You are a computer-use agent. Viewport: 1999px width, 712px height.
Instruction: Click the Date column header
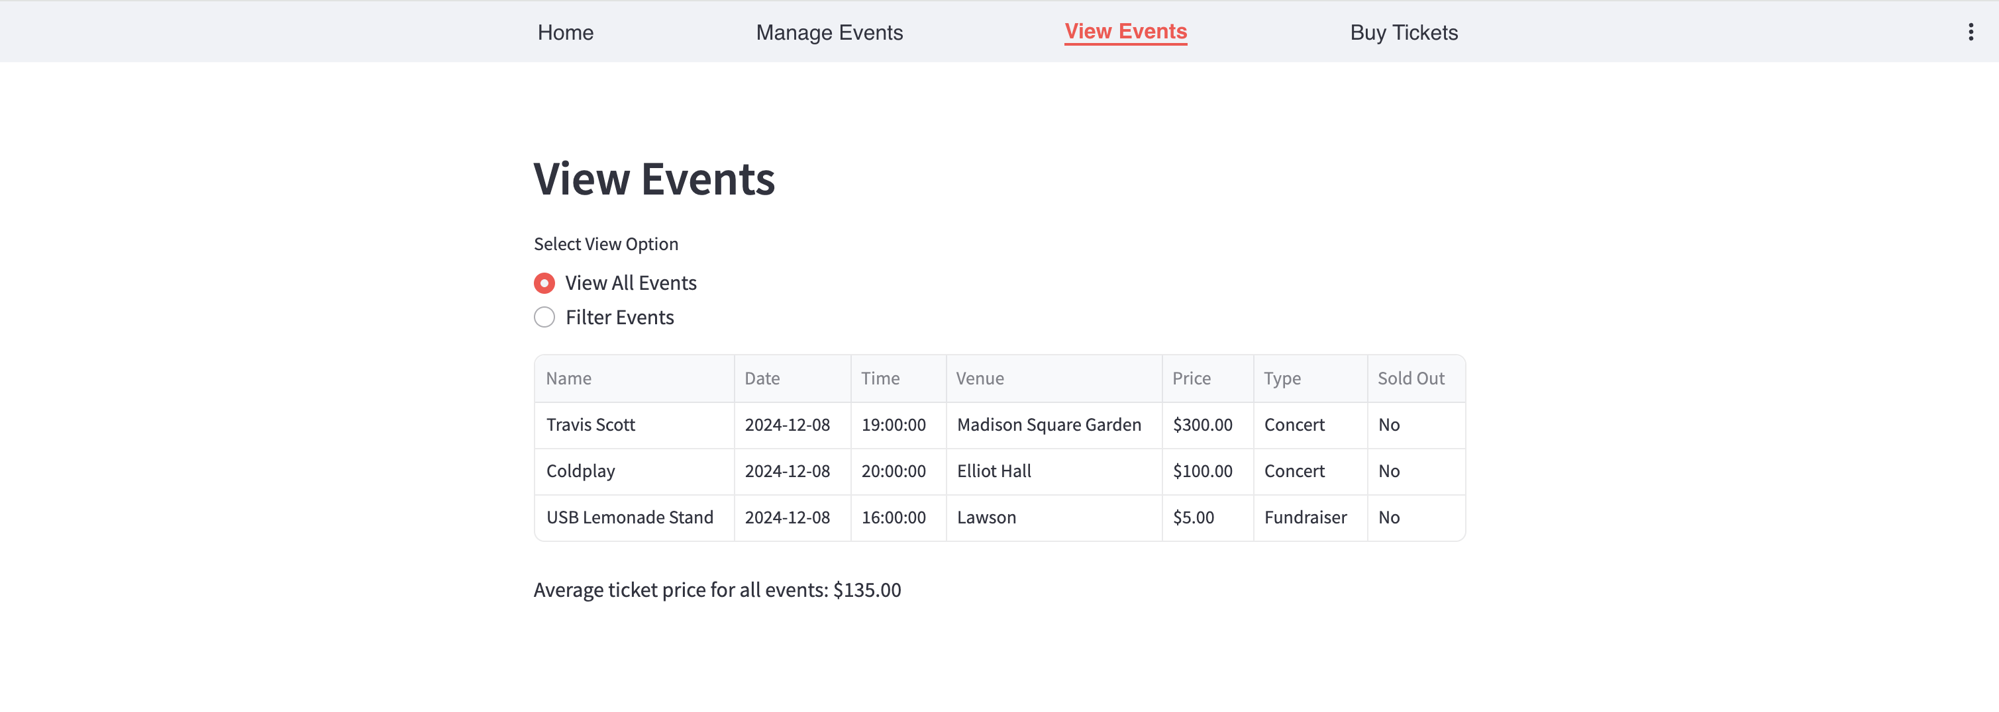coord(792,378)
